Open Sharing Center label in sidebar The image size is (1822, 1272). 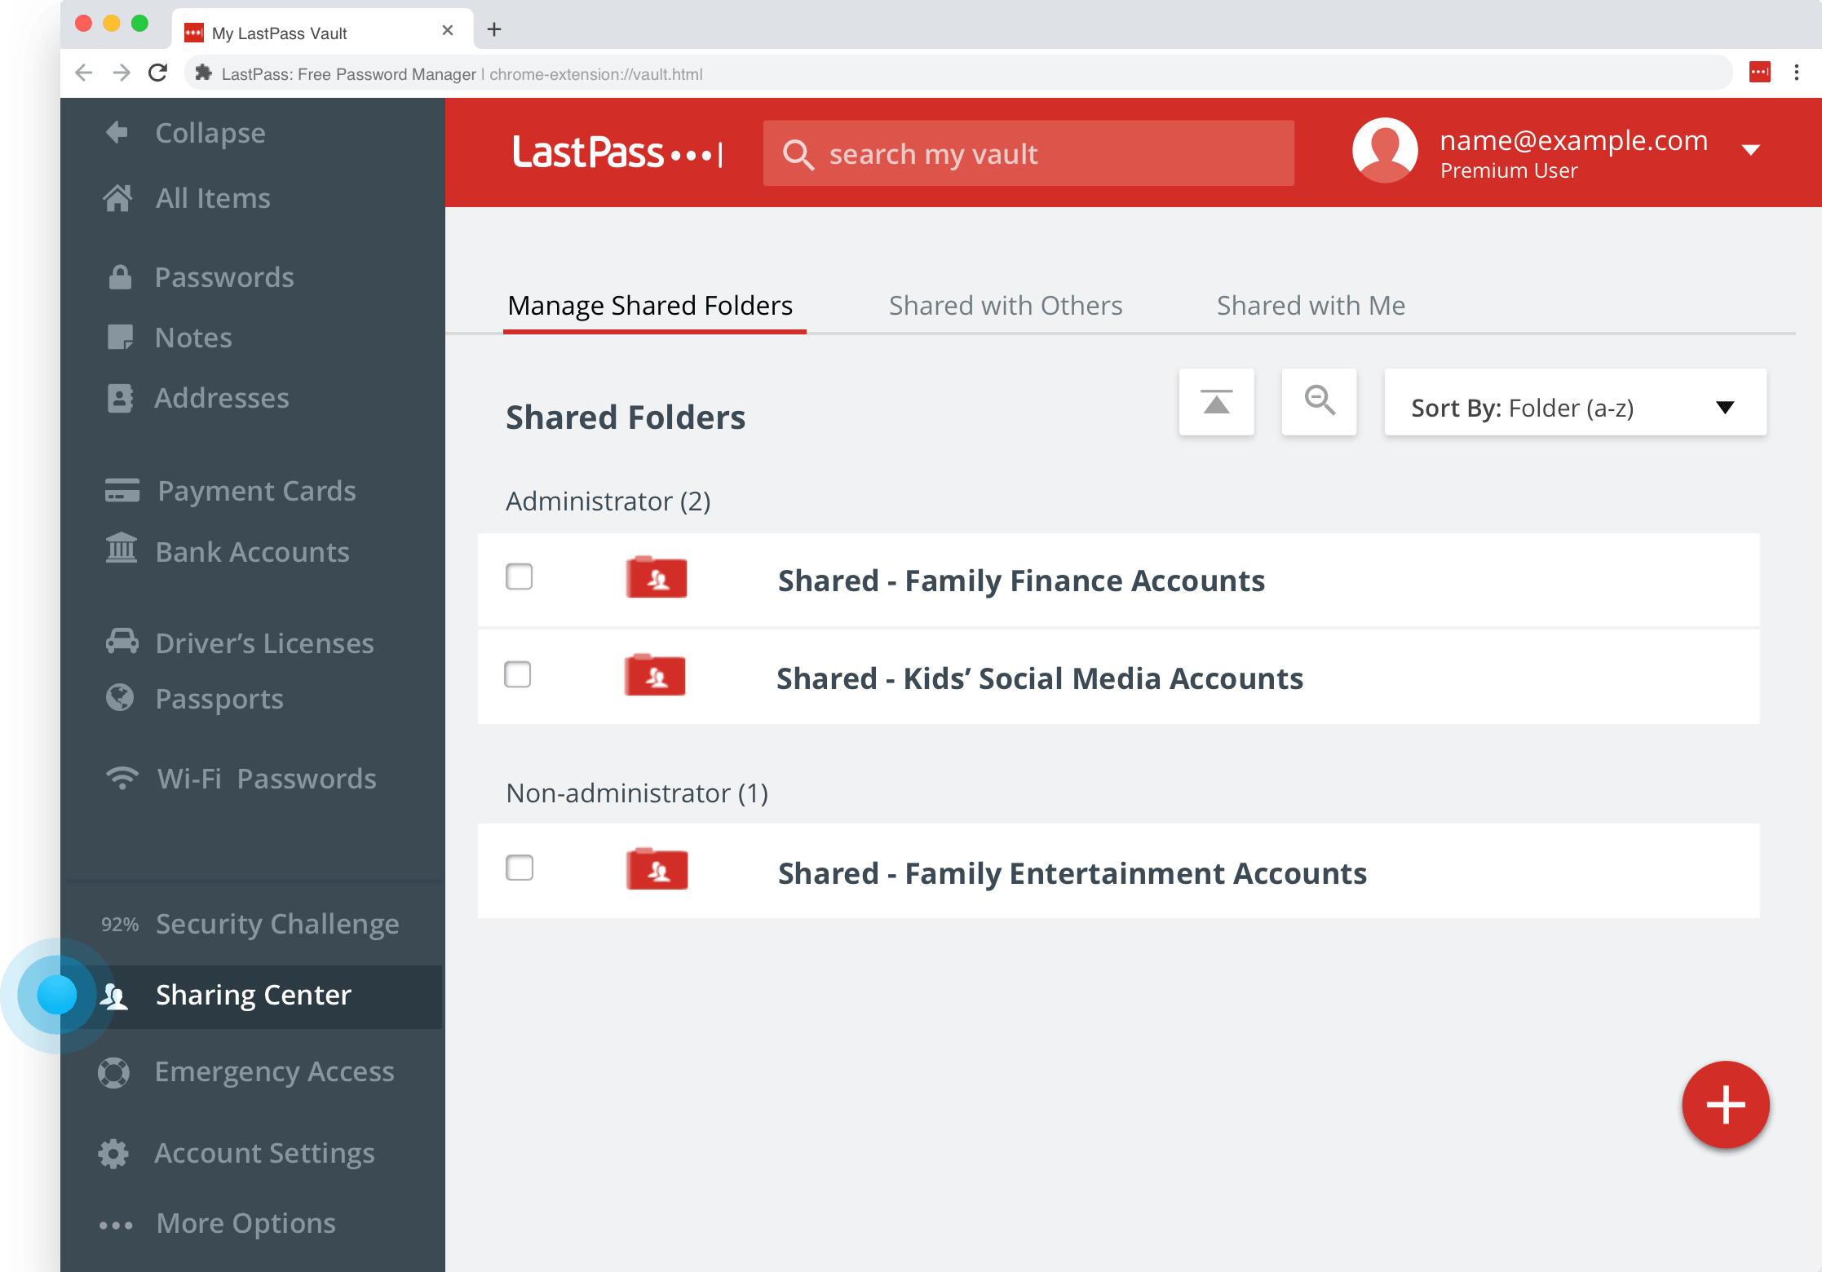254,996
